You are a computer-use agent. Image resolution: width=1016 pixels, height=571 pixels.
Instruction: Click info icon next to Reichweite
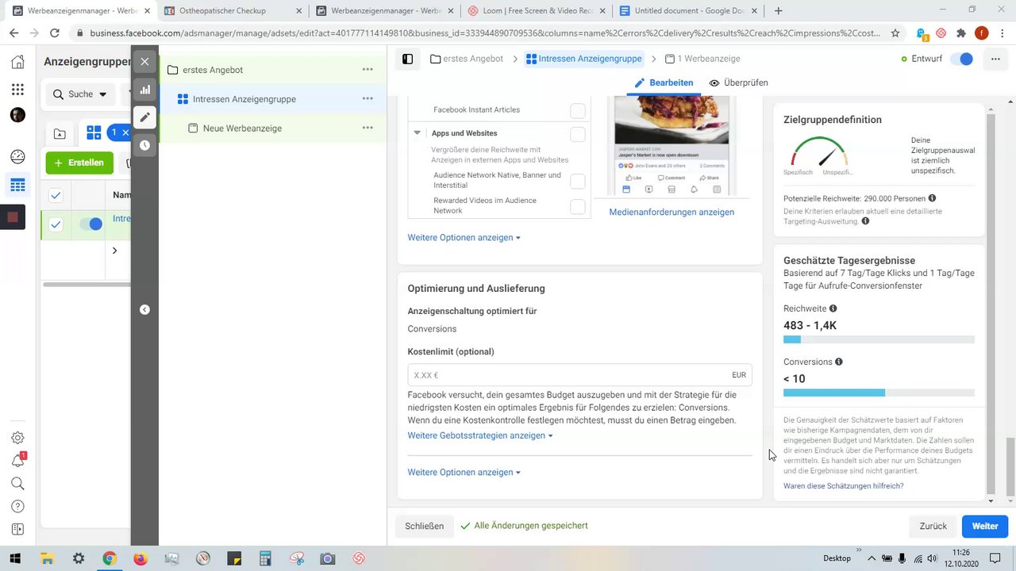click(x=833, y=308)
